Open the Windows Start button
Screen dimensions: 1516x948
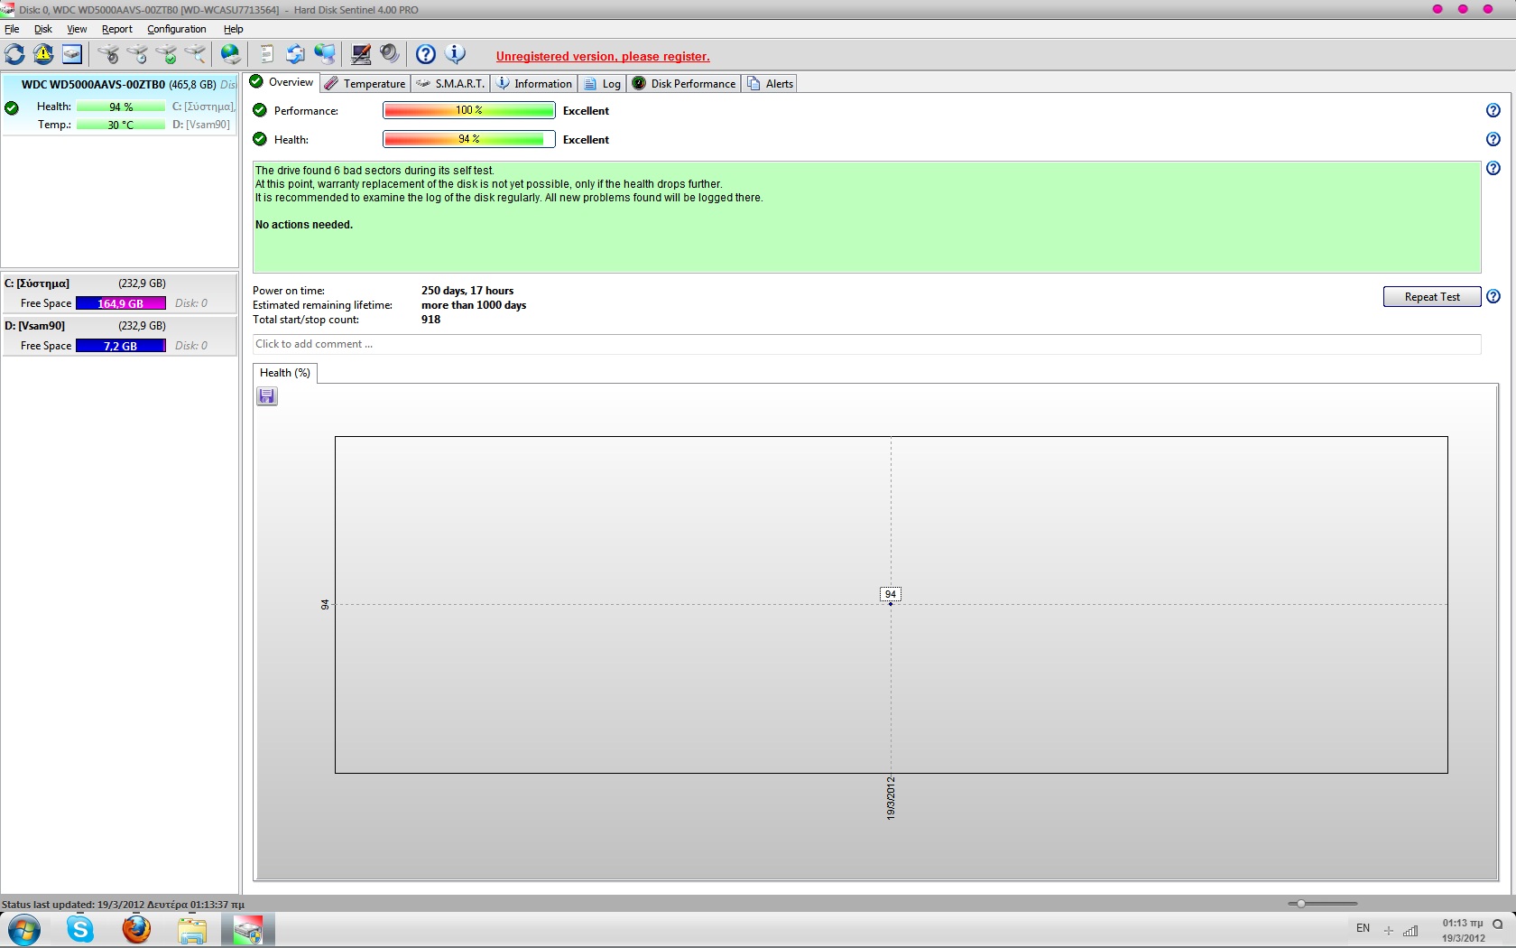[x=24, y=930]
